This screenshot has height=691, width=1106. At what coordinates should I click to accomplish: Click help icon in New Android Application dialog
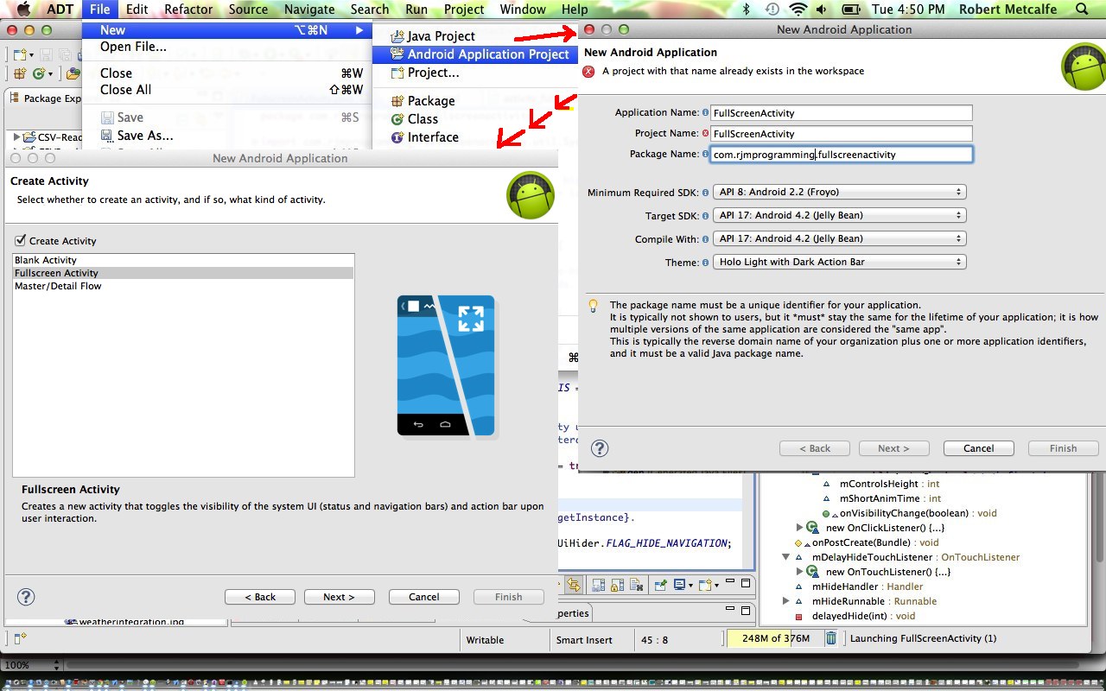click(x=600, y=448)
